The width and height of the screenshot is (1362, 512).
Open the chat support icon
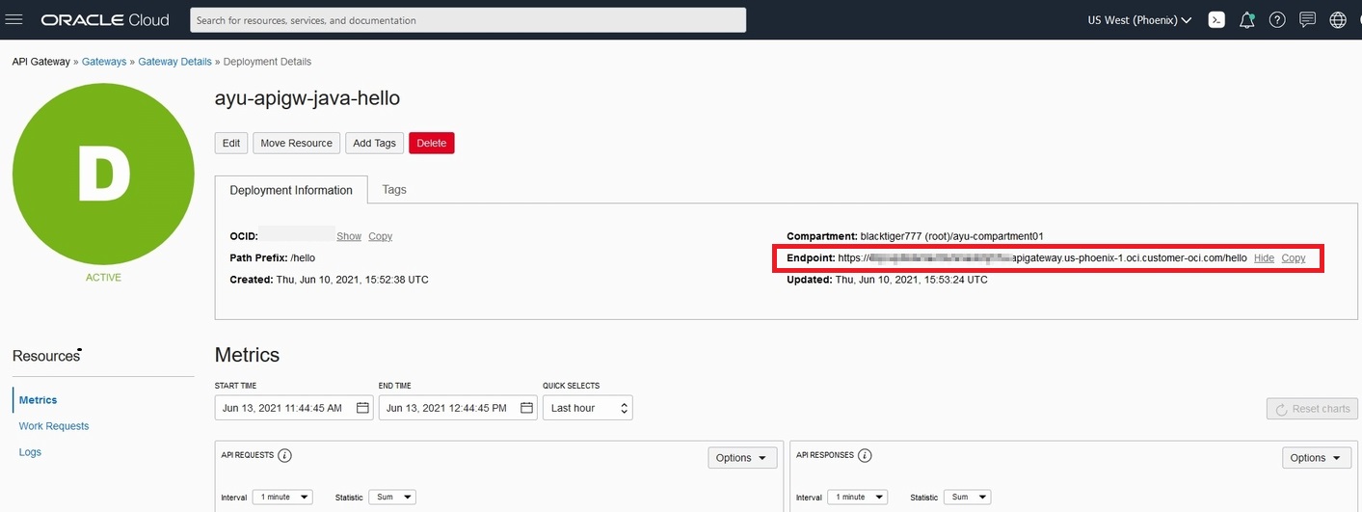pyautogui.click(x=1307, y=19)
